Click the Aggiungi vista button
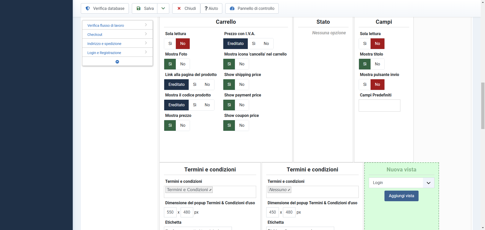The height and width of the screenshot is (230, 485). pyautogui.click(x=401, y=196)
